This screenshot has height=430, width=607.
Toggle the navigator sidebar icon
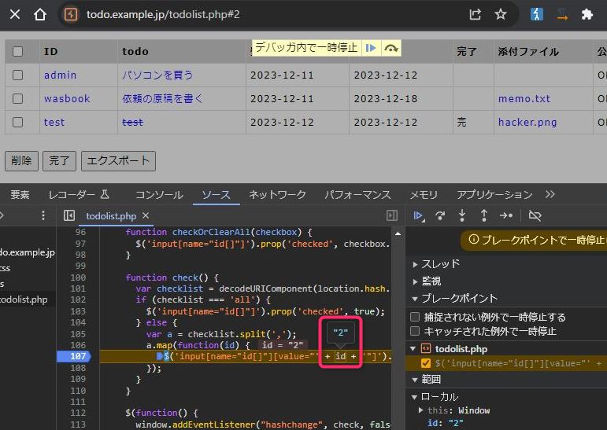[x=69, y=215]
